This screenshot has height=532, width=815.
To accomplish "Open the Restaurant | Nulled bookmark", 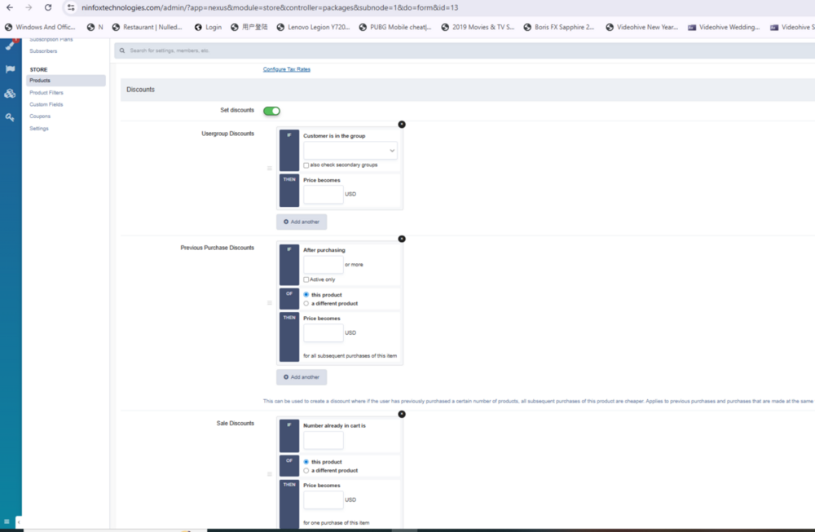I will [x=147, y=27].
